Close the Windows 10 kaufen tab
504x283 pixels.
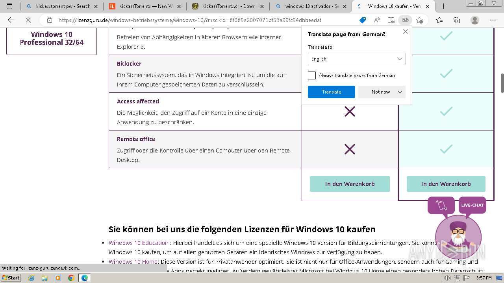click(427, 6)
